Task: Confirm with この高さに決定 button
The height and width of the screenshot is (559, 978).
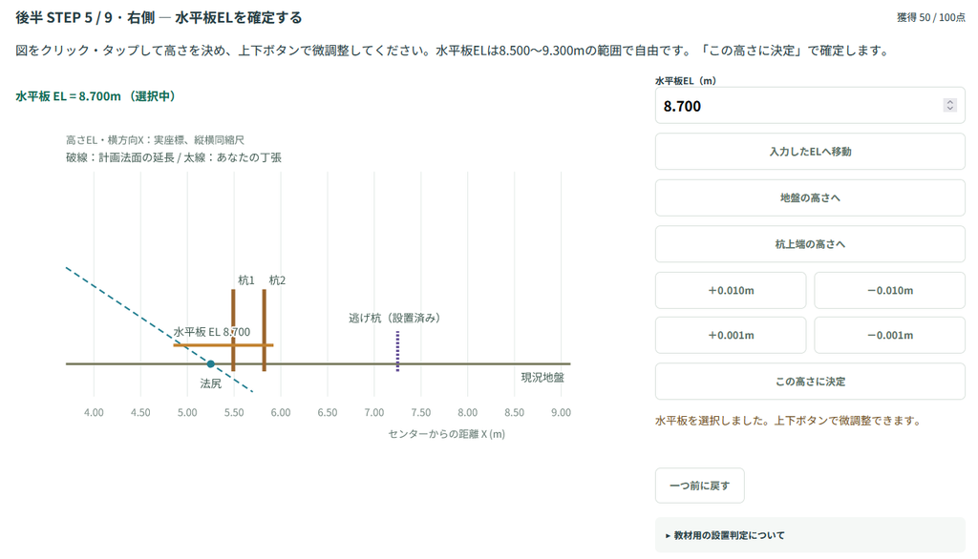Action: click(810, 382)
